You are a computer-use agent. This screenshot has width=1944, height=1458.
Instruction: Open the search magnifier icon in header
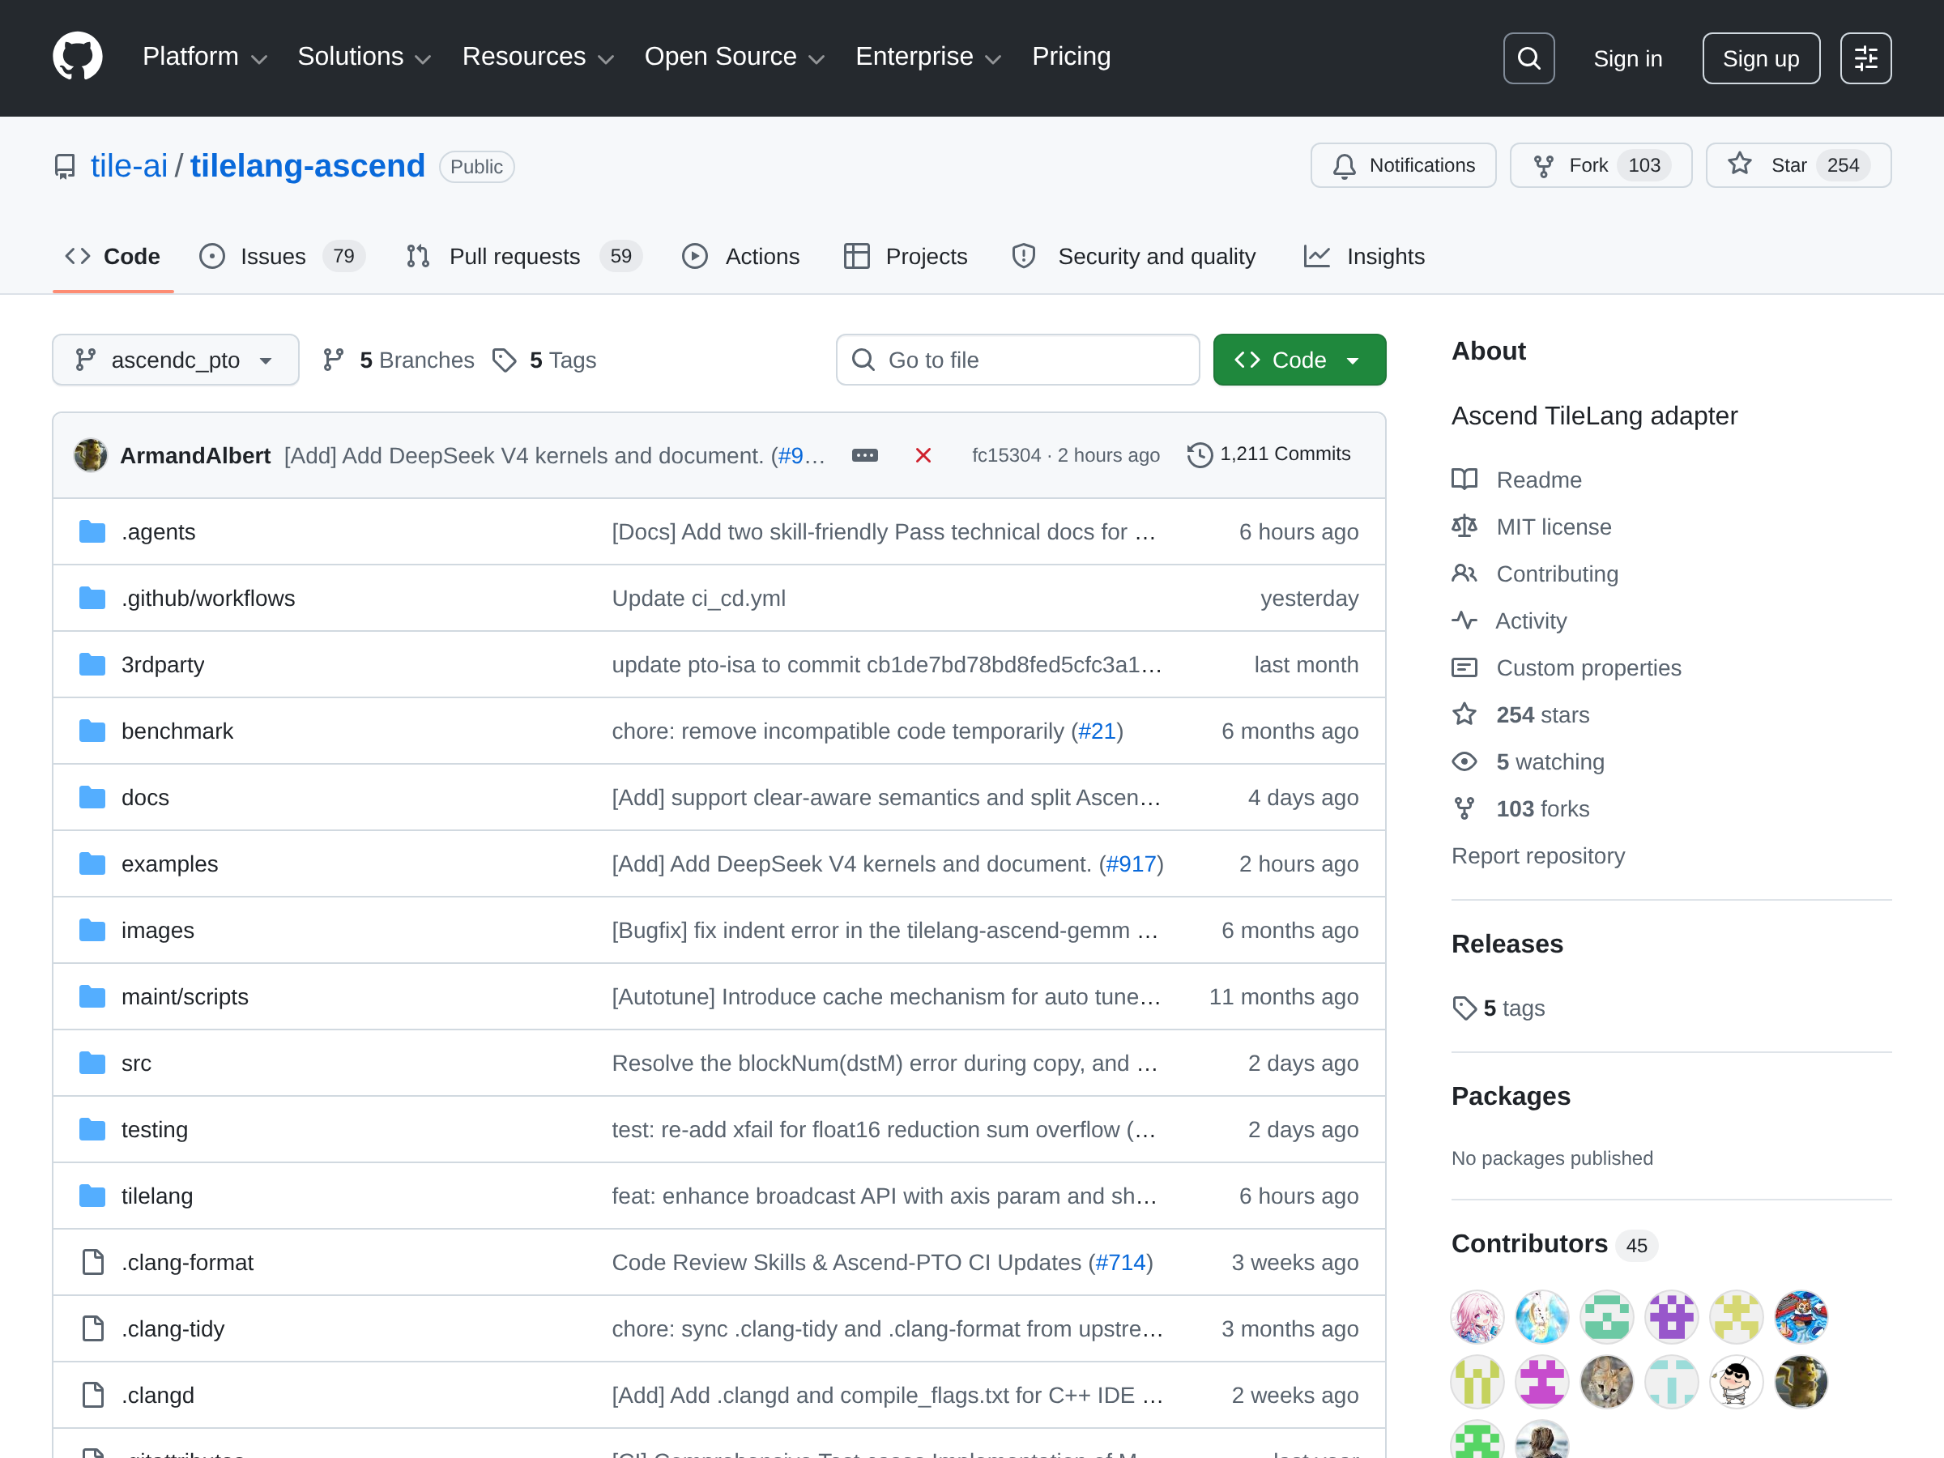(1528, 58)
